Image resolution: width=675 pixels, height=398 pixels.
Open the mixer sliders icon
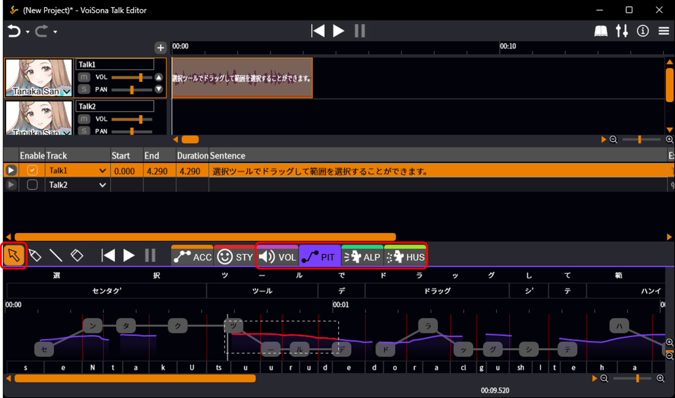622,31
